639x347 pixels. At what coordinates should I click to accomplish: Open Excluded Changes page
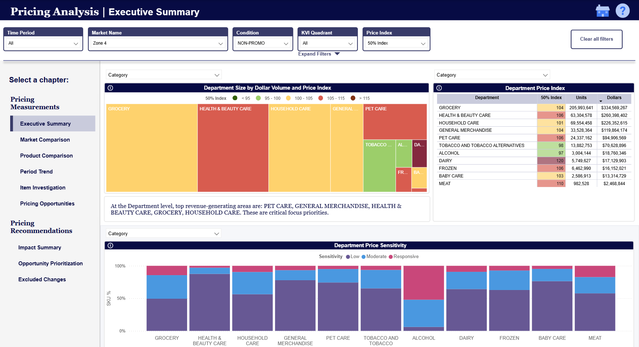[x=42, y=279]
